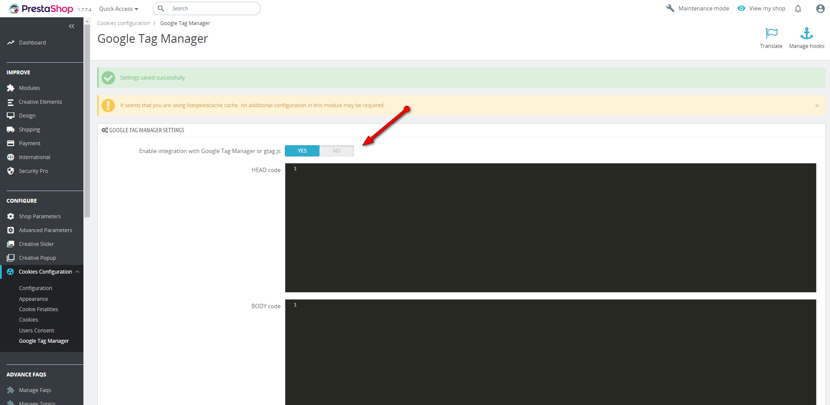Click the Creative Slider image icon

pyautogui.click(x=11, y=244)
